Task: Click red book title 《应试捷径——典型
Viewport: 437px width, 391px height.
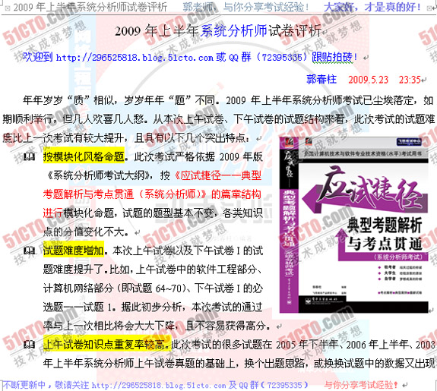Action: tap(217, 175)
